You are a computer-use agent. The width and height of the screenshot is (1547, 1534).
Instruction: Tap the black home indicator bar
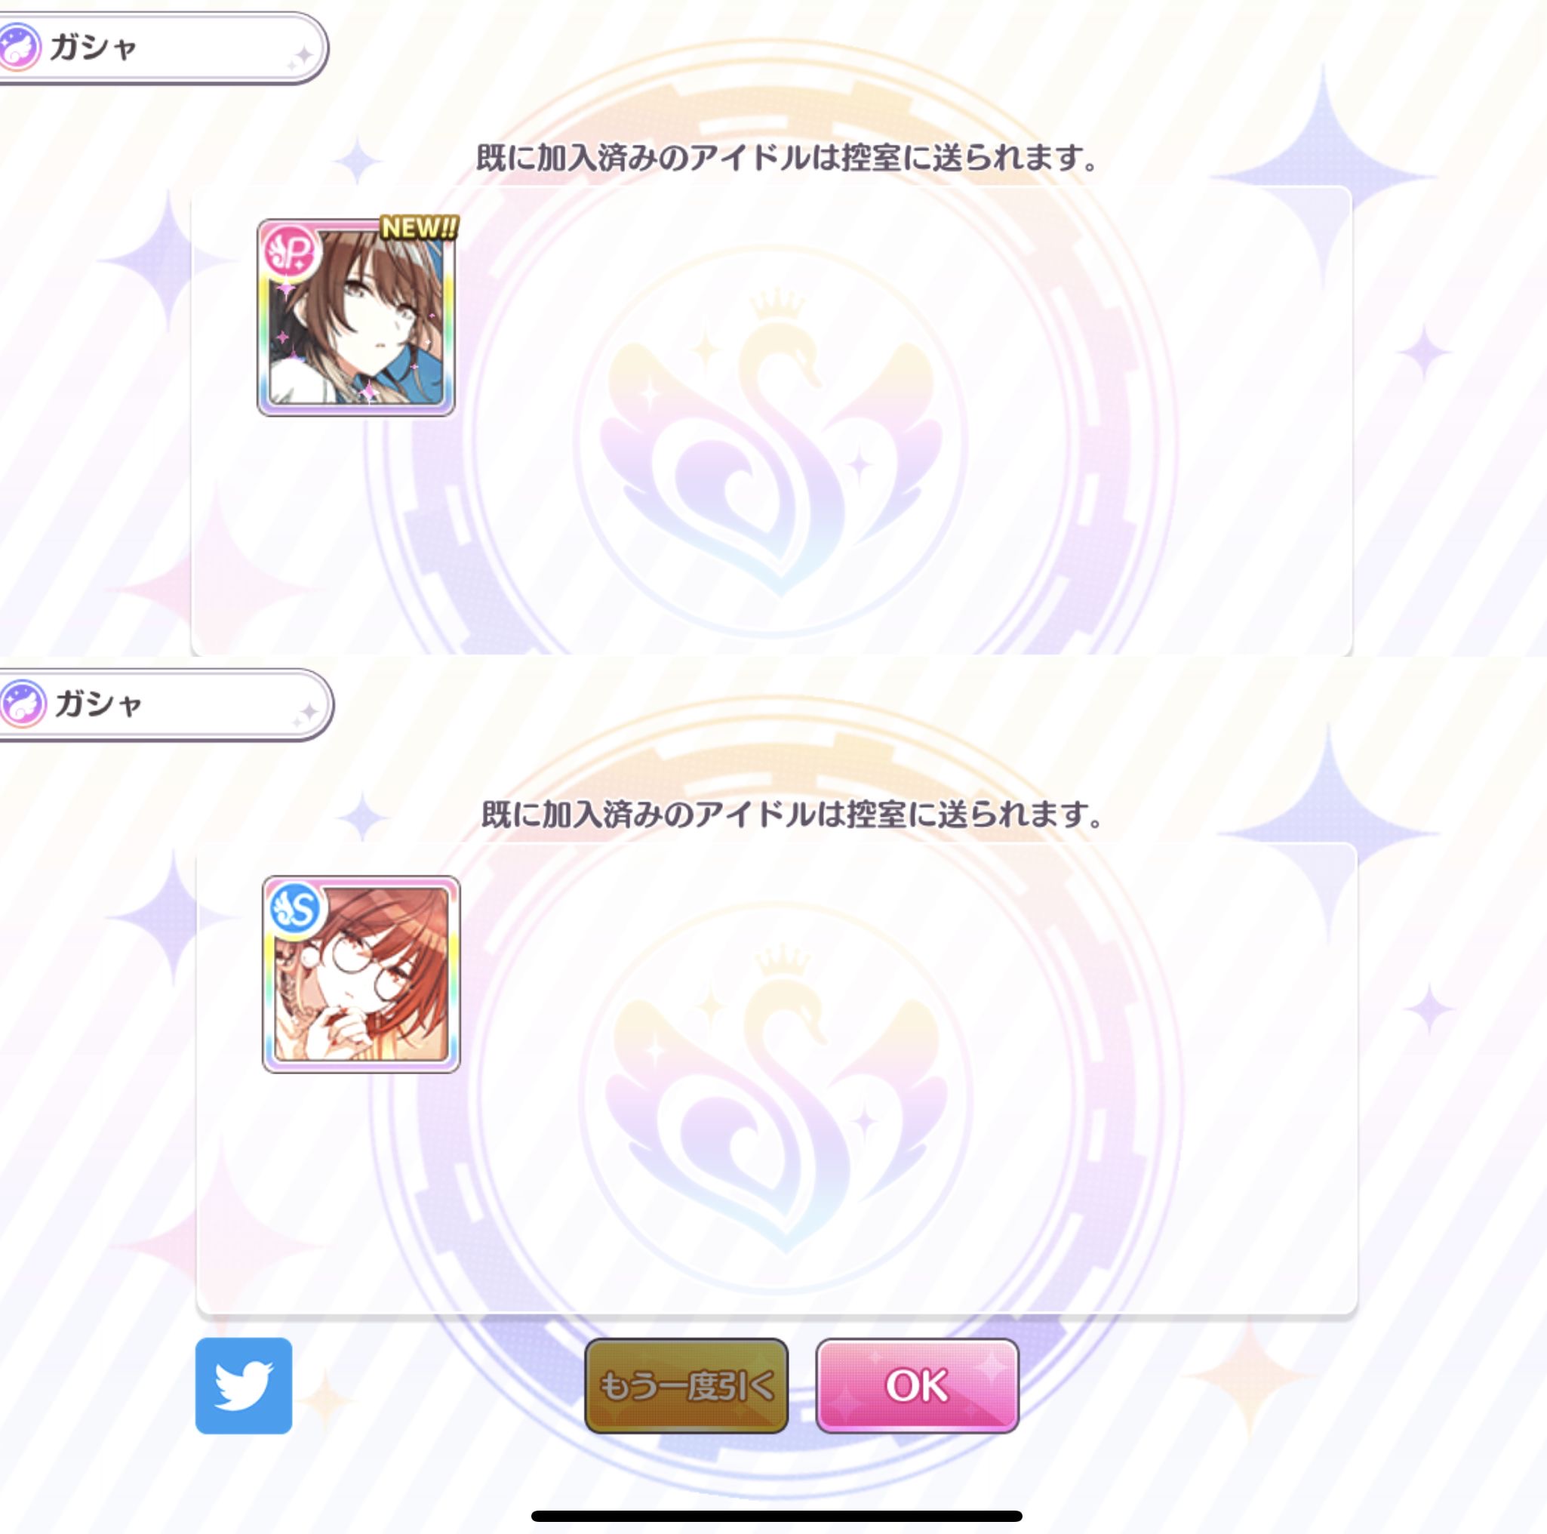(777, 1516)
